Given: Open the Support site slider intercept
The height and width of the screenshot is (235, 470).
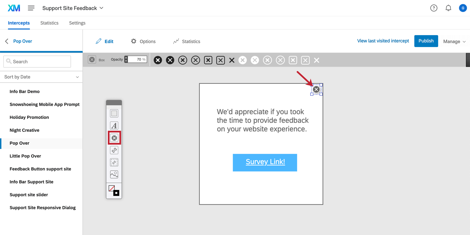Looking at the screenshot, I should click(29, 195).
